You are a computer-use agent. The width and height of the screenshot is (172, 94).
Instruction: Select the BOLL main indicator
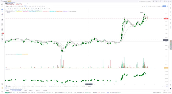(x=13, y=86)
